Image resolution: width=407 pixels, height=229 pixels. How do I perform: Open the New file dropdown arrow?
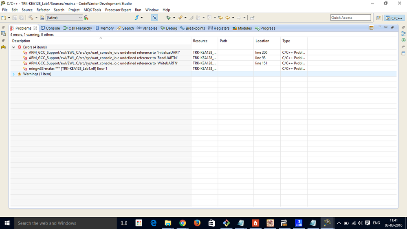9,18
